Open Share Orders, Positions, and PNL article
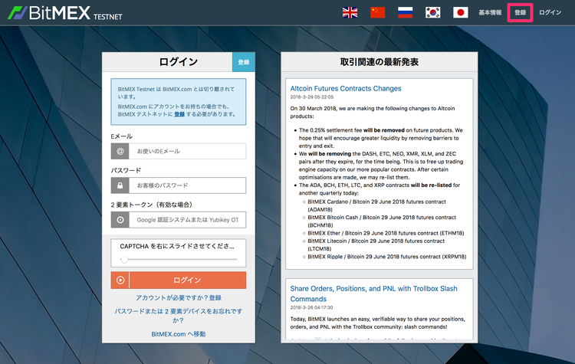This screenshot has width=575, height=364. tap(373, 293)
